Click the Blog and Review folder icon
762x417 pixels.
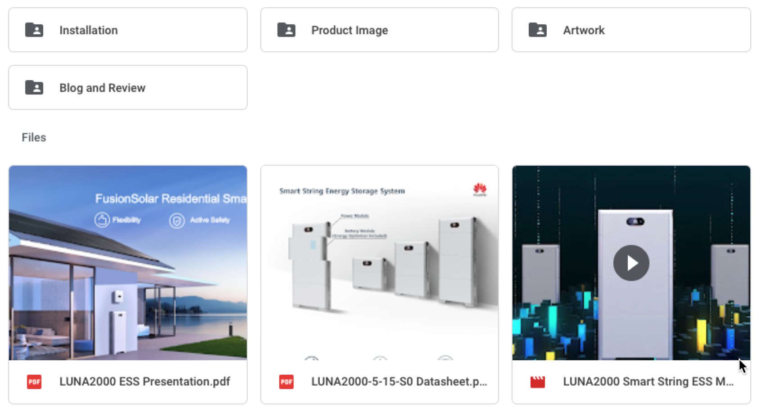click(x=34, y=88)
